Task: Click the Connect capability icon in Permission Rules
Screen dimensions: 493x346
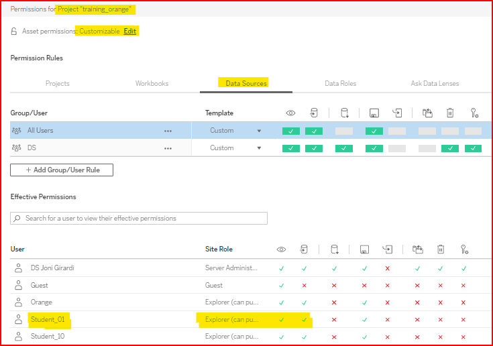Action: 313,113
